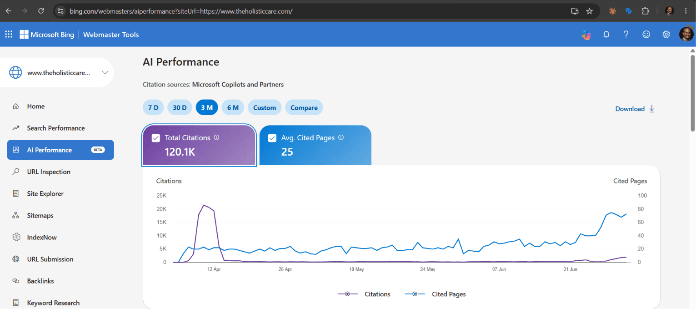Uncheck the Avg. Cited Pages checkbox
The image size is (696, 309).
(x=272, y=138)
